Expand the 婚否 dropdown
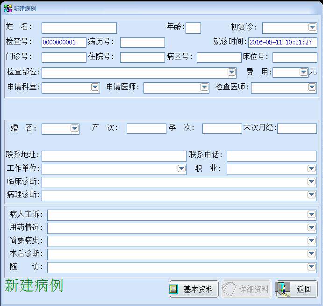 pos(74,129)
